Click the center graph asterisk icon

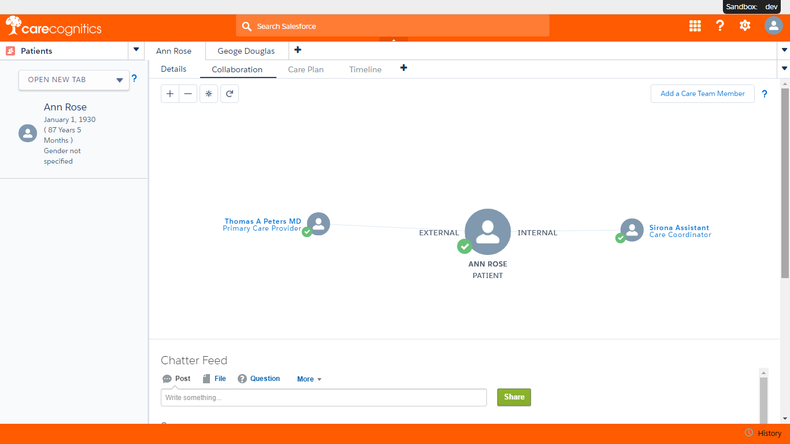pyautogui.click(x=209, y=94)
